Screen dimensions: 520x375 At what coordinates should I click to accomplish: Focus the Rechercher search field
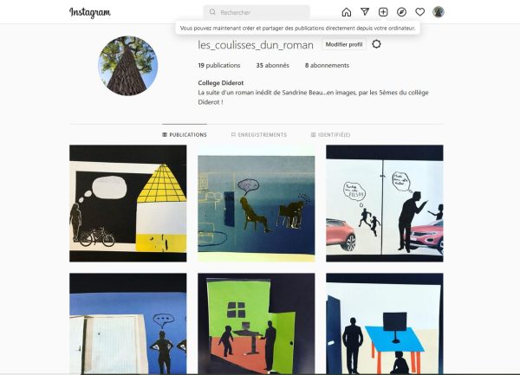coord(257,12)
